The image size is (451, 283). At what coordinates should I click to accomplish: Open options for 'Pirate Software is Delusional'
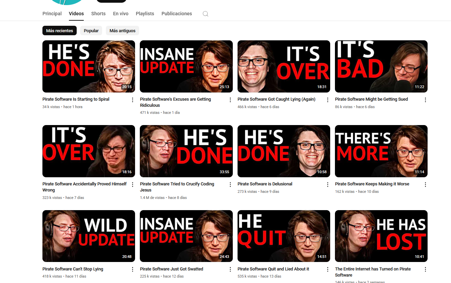click(x=328, y=184)
